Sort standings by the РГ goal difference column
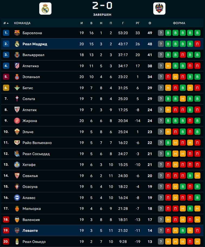This screenshot has height=247, width=205. (138, 23)
